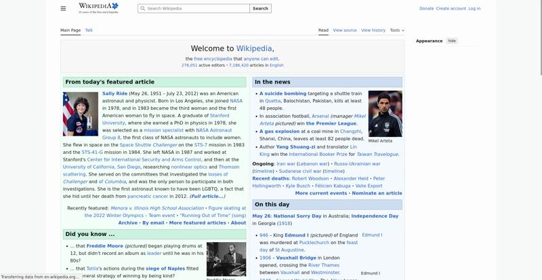Open the Full article link
The image size is (542, 280).
tap(207, 196)
